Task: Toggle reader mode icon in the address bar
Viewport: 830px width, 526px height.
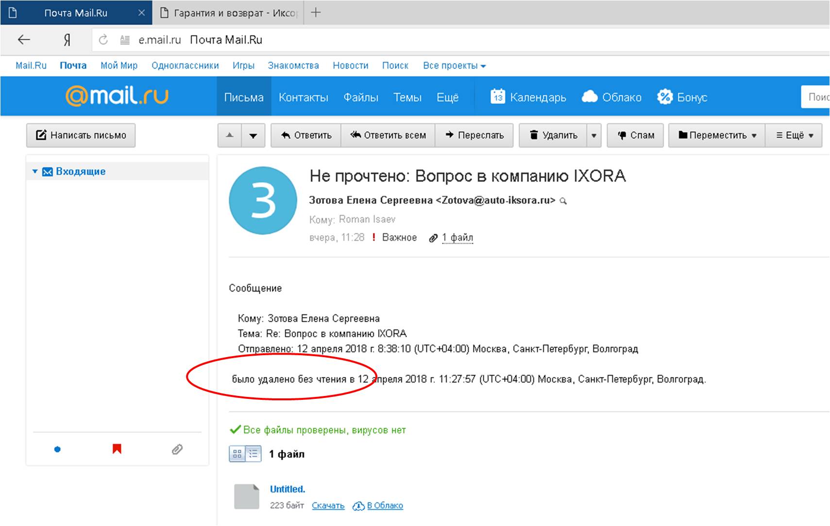Action: [125, 40]
